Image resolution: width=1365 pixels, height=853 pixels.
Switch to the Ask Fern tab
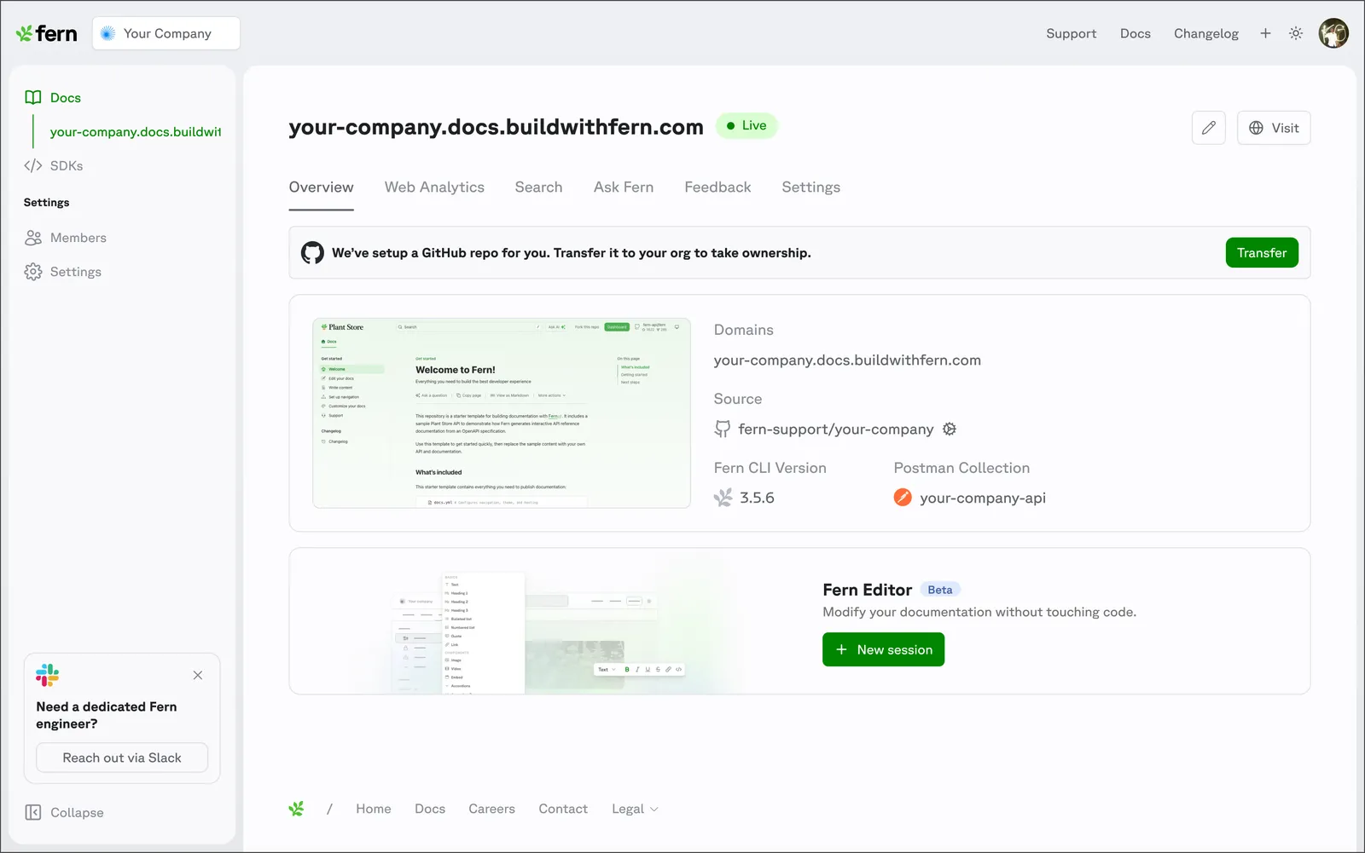pos(624,187)
